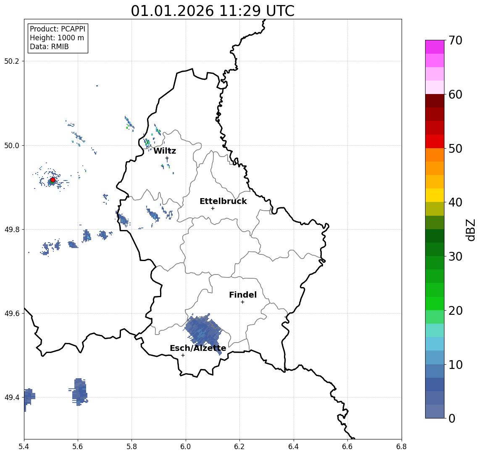Click the red radar location dot
The height and width of the screenshot is (455, 481).
53,180
